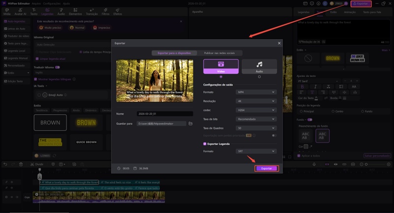Click the undo icon in timeline toolbar
The width and height of the screenshot is (394, 213).
pyautogui.click(x=5, y=164)
